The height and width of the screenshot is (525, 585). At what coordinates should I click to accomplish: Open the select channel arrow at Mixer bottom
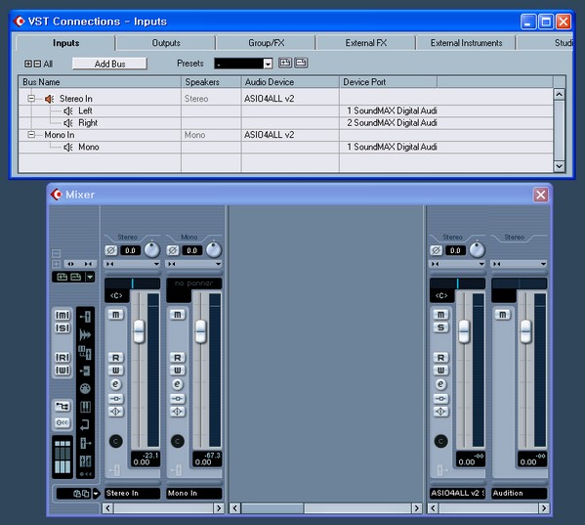click(96, 494)
